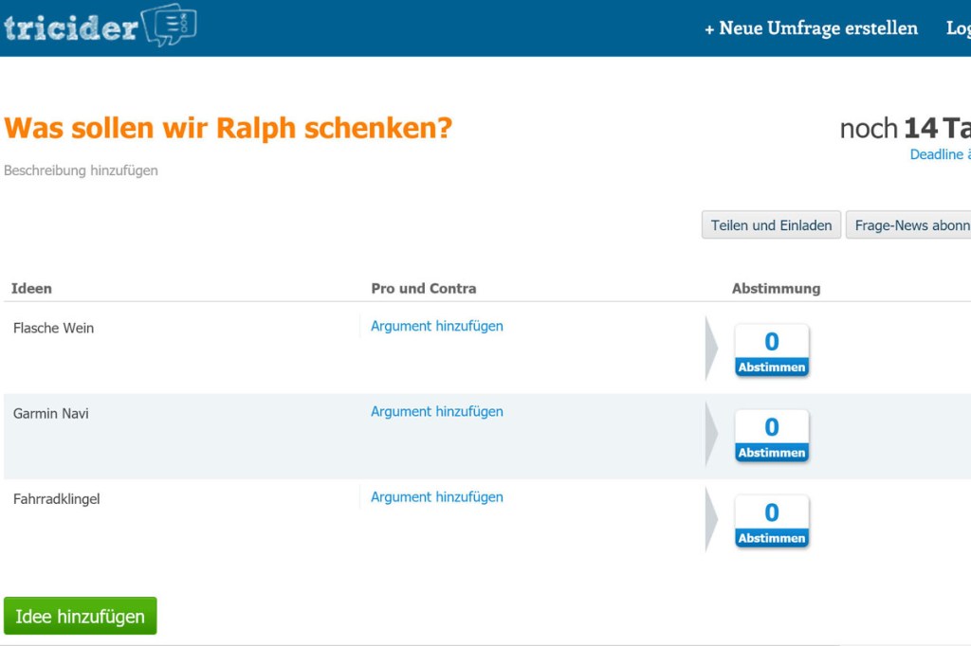Click the poll title Was sollen wir Ralph schenken?
971x646 pixels.
tap(228, 128)
